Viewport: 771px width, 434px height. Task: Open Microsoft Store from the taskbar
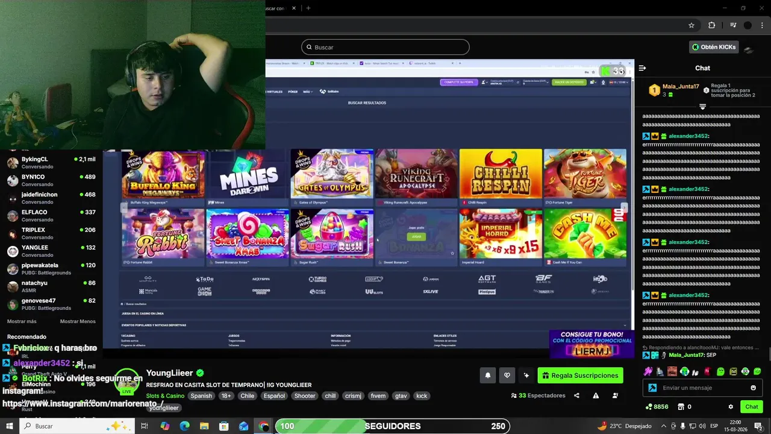point(224,426)
